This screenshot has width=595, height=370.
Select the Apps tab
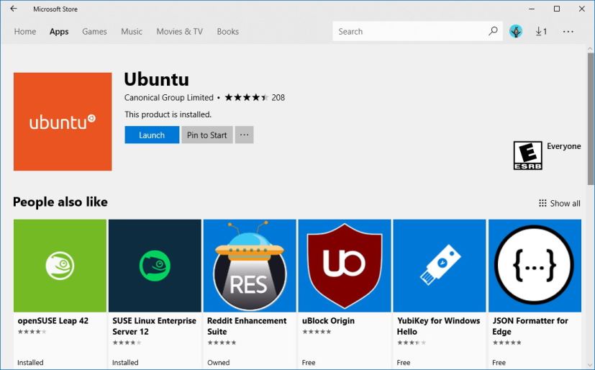click(x=59, y=32)
